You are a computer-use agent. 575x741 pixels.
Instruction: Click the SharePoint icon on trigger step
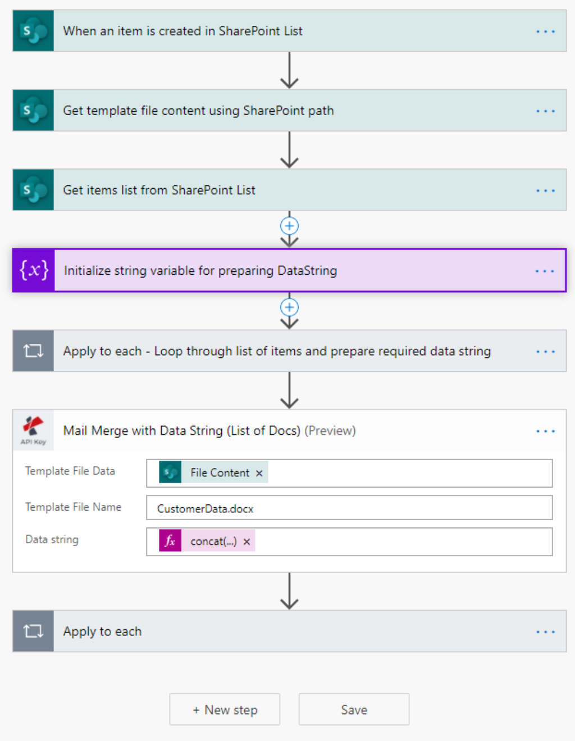pyautogui.click(x=33, y=31)
